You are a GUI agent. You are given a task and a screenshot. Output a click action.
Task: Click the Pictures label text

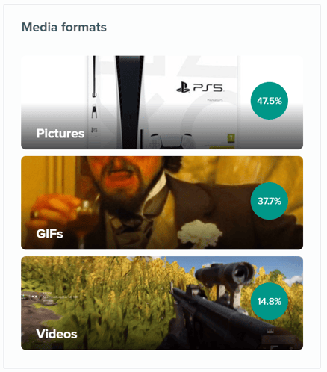[60, 134]
